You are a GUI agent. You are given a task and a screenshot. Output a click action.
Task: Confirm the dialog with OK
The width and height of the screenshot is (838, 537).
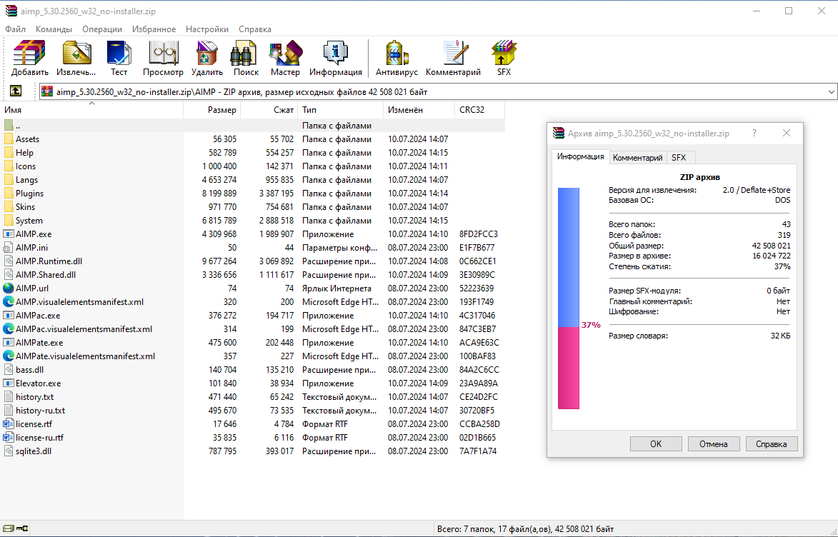656,444
